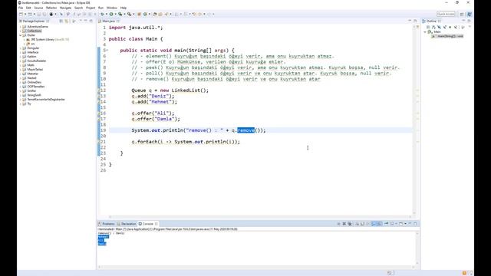Open the Help menu

click(124, 8)
